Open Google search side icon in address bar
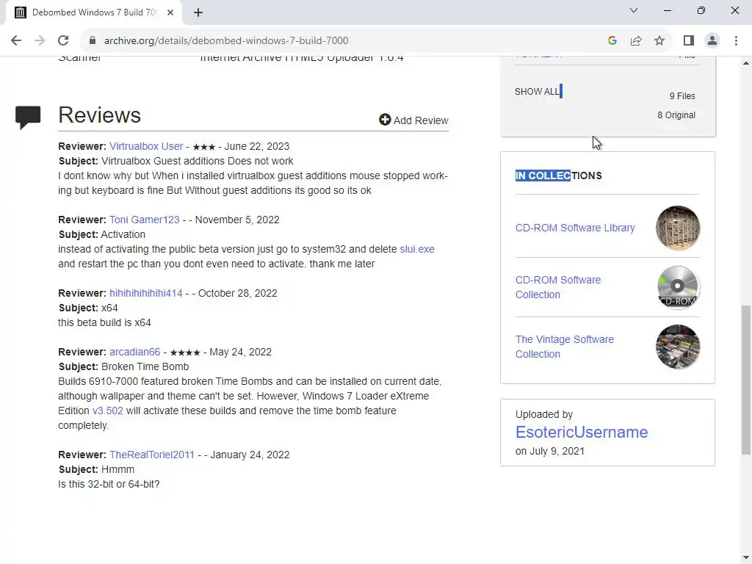The image size is (752, 564). coord(612,40)
